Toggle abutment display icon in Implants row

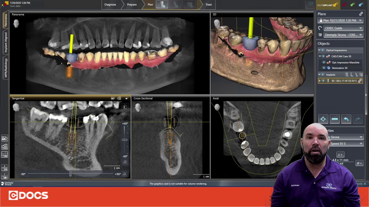click(x=357, y=75)
